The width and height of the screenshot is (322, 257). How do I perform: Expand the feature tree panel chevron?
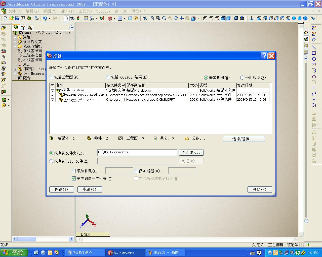coord(71,27)
